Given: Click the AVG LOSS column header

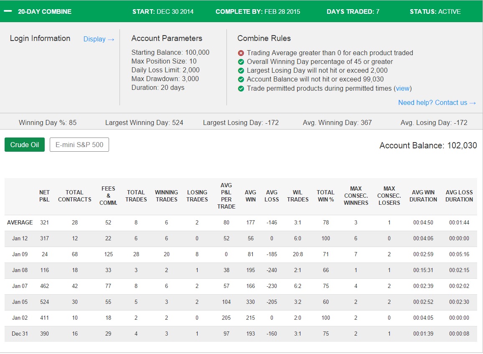Looking at the screenshot, I should pos(272,196).
